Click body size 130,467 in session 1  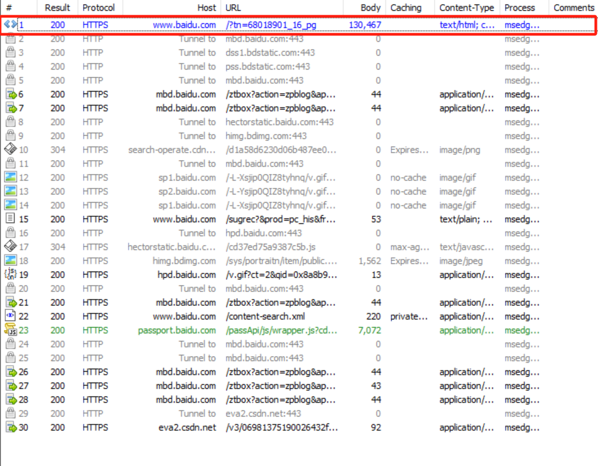click(365, 25)
